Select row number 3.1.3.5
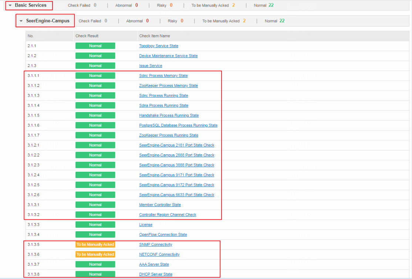412x279 pixels. pyautogui.click(x=33, y=245)
